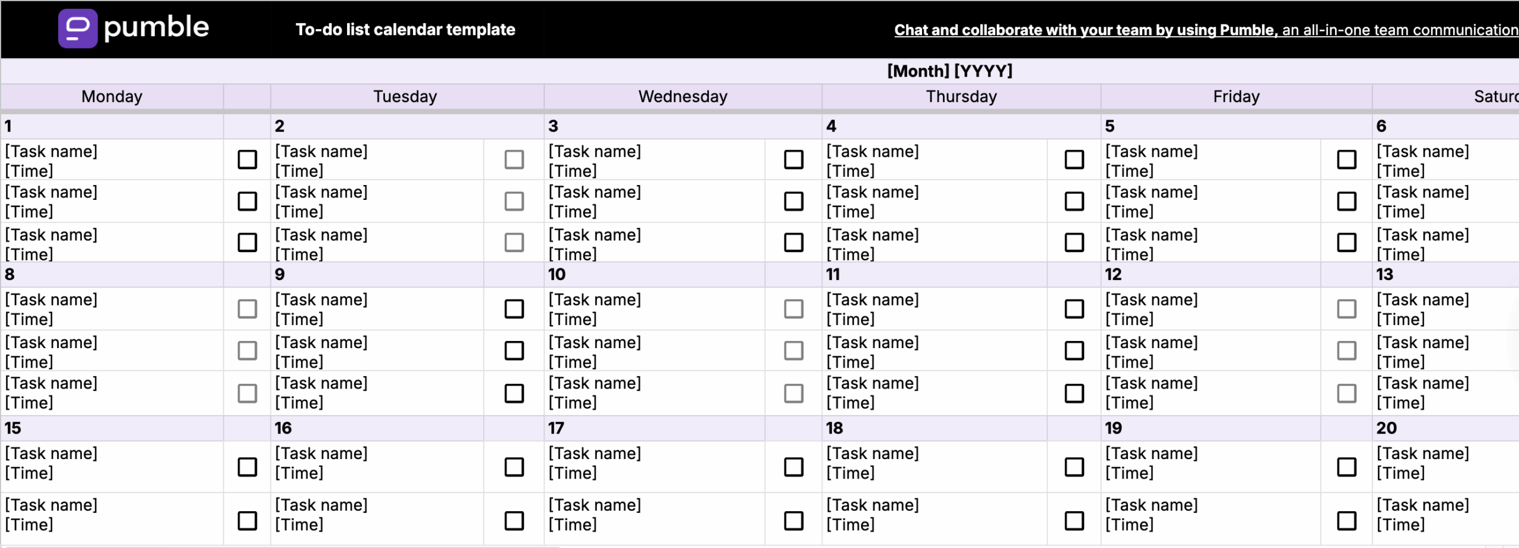Screen dimensions: 1519x548
Task: Select the Thursday column header
Action: coord(961,96)
